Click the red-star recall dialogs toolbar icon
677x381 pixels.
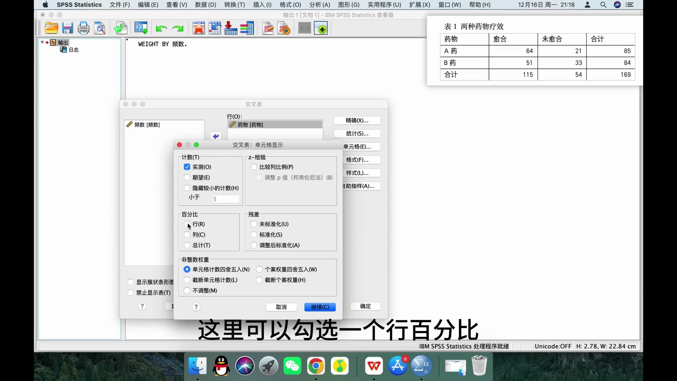click(x=199, y=28)
